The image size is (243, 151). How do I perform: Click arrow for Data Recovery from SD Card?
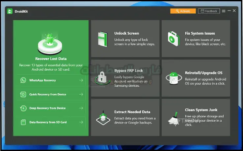click(81, 122)
